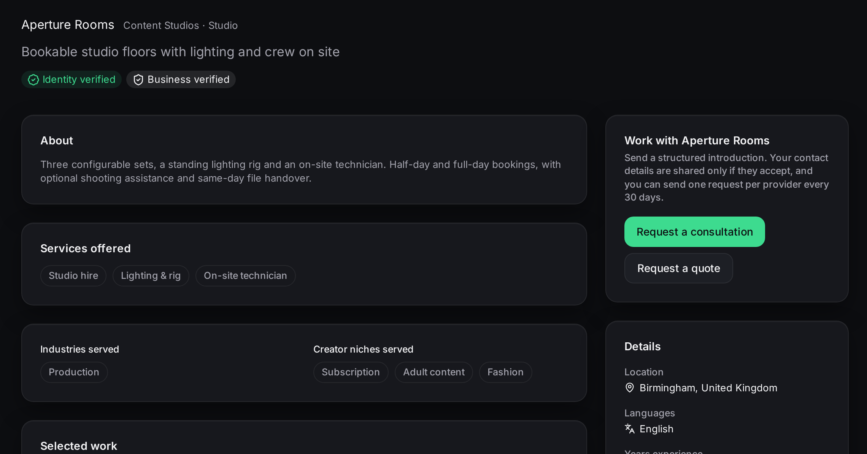
Task: Select the Fashion niche tag
Action: 505,372
